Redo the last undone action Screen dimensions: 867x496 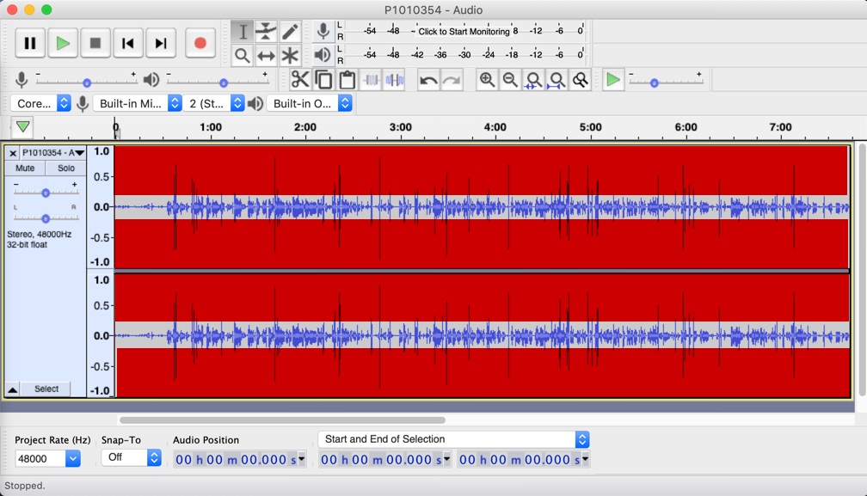pos(452,80)
